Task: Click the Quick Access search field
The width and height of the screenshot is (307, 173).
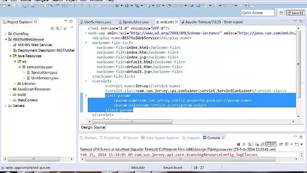Action: (258, 13)
